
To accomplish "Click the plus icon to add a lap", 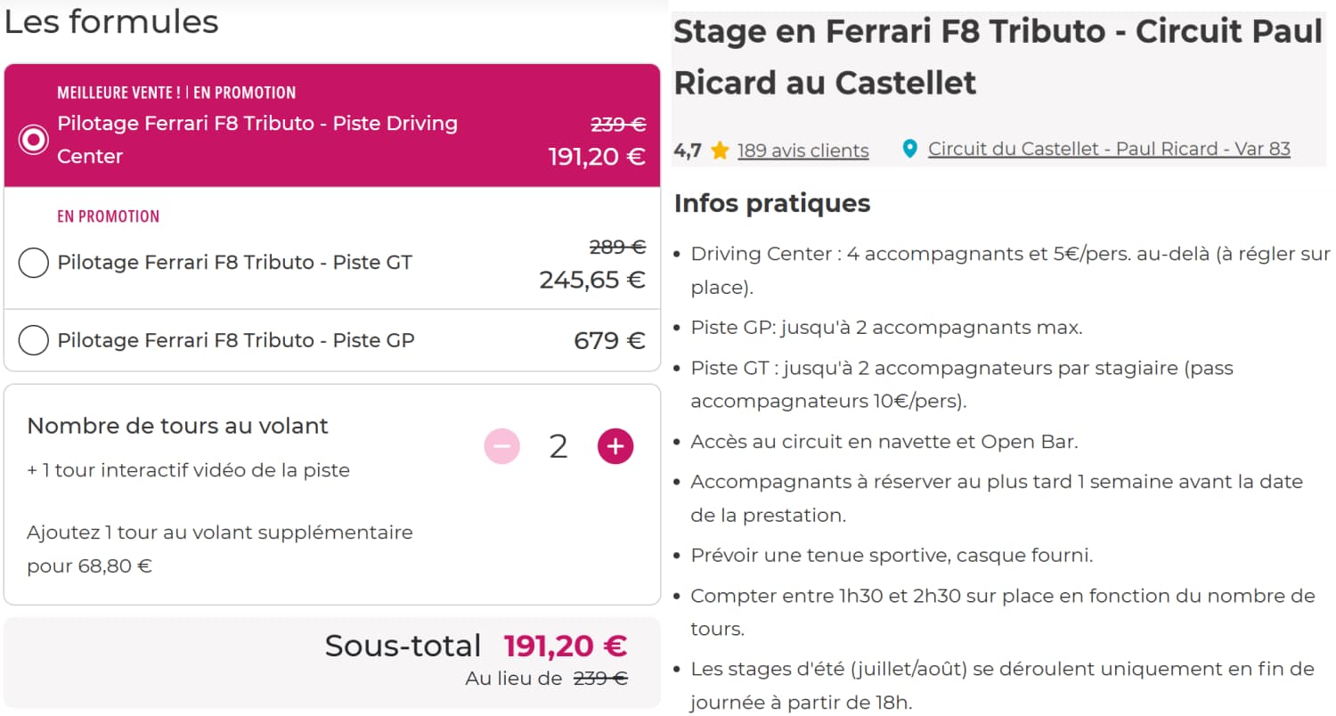I will point(614,446).
